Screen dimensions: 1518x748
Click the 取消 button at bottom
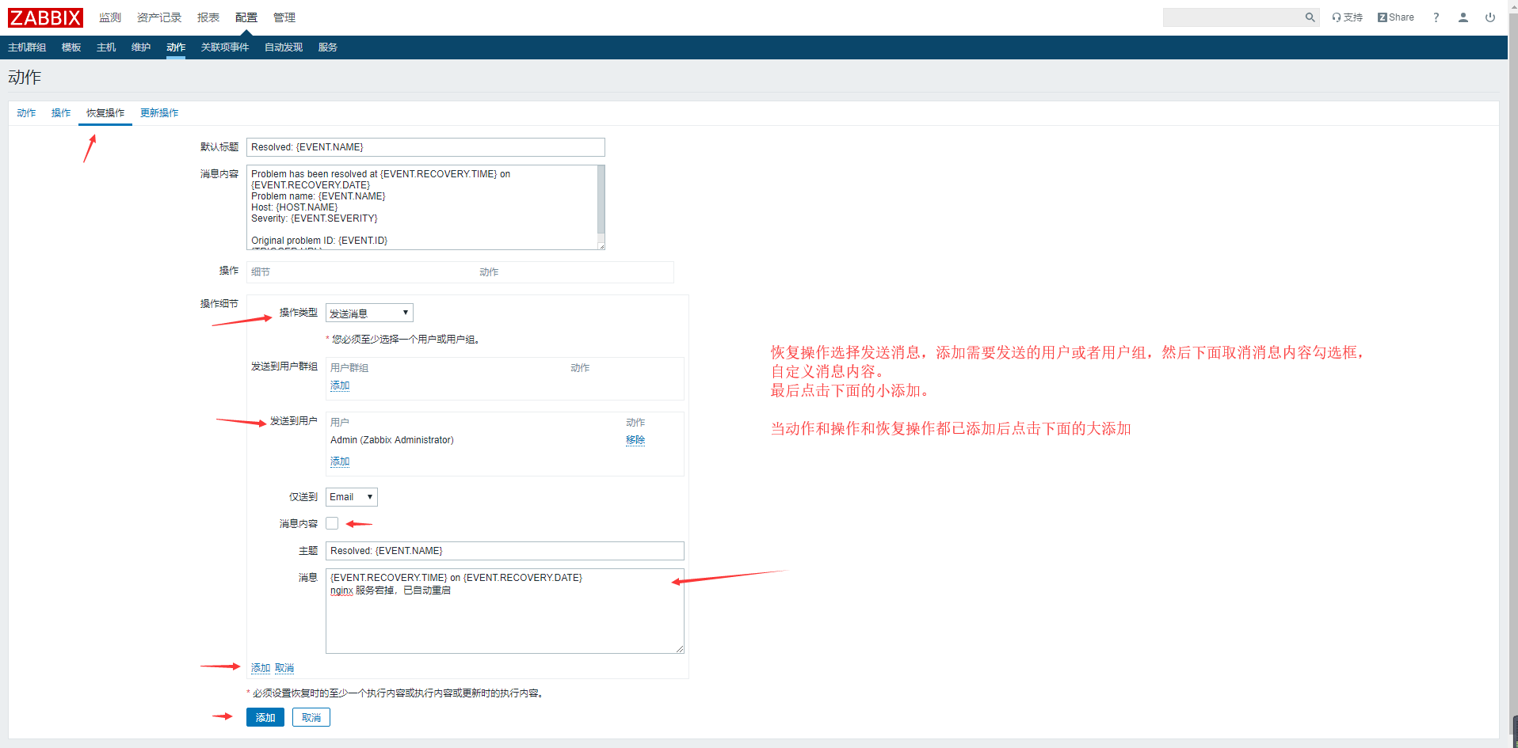pos(311,717)
